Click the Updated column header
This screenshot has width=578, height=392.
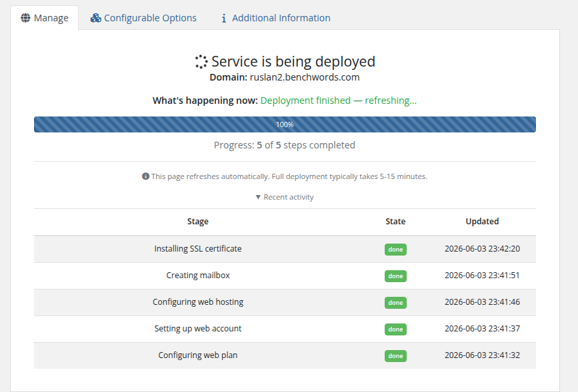(x=482, y=221)
